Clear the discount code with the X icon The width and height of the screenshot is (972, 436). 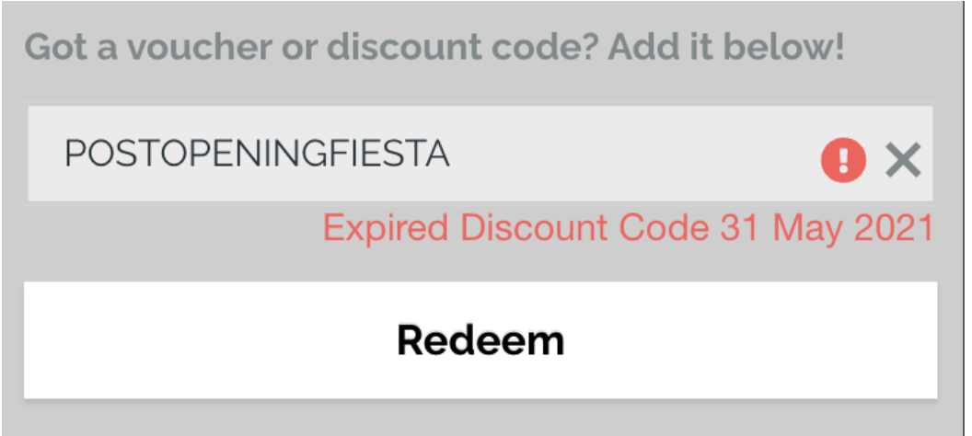pos(903,163)
